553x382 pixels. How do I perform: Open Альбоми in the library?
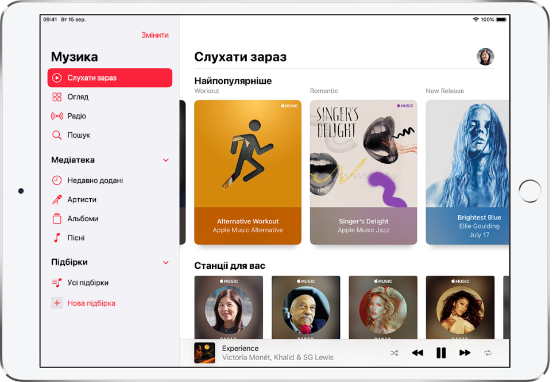[x=110, y=219]
